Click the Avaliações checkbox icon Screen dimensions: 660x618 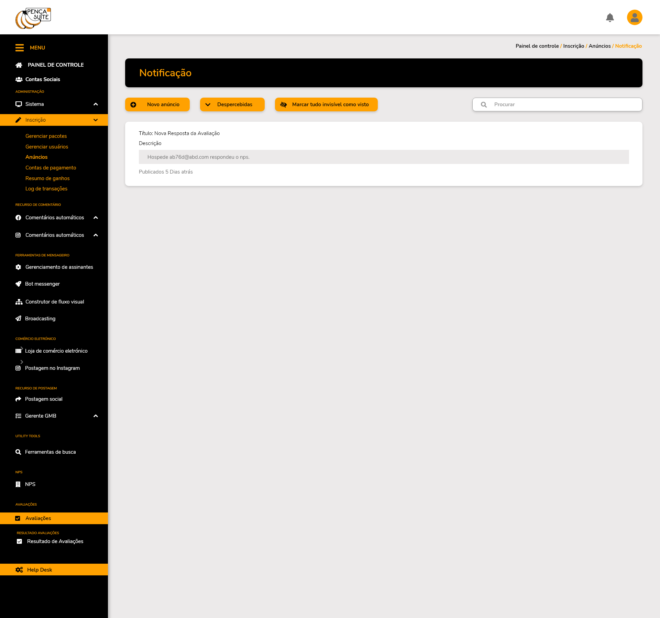18,518
